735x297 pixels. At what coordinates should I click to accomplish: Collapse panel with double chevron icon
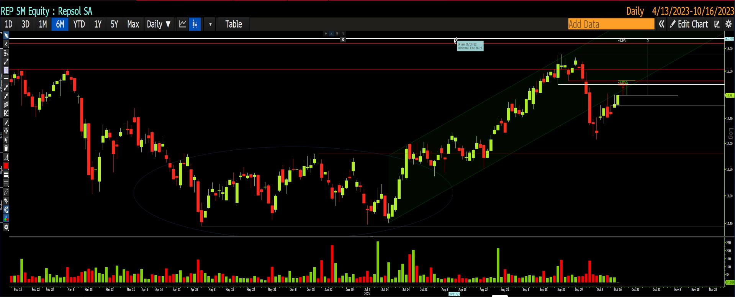661,24
